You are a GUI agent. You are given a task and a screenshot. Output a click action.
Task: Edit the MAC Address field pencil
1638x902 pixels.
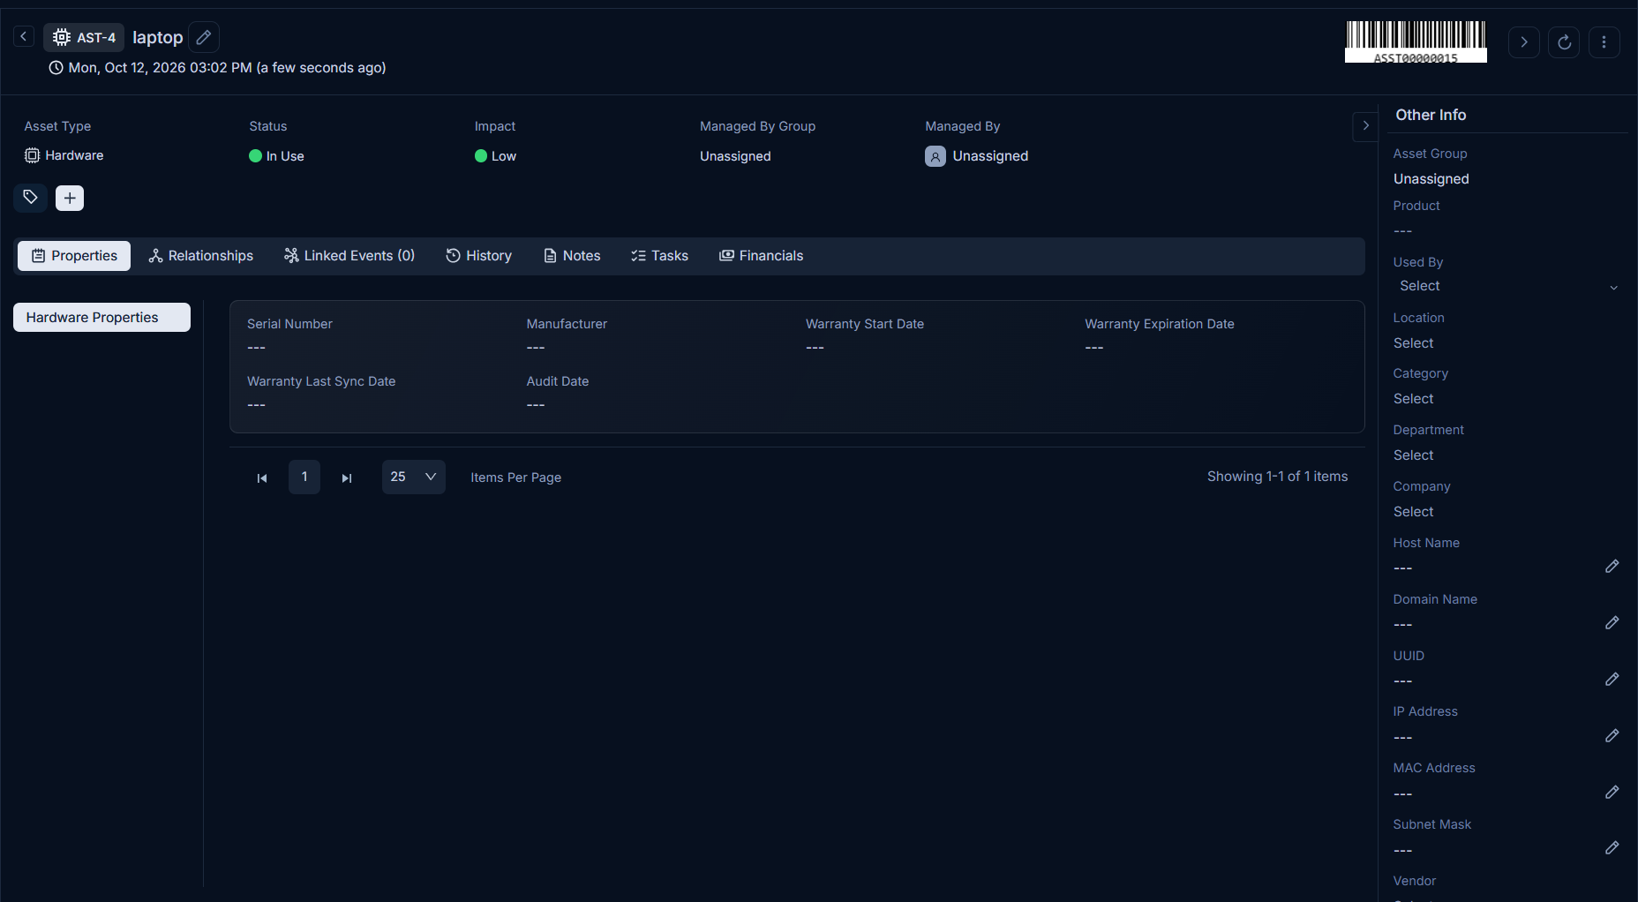1612,793
